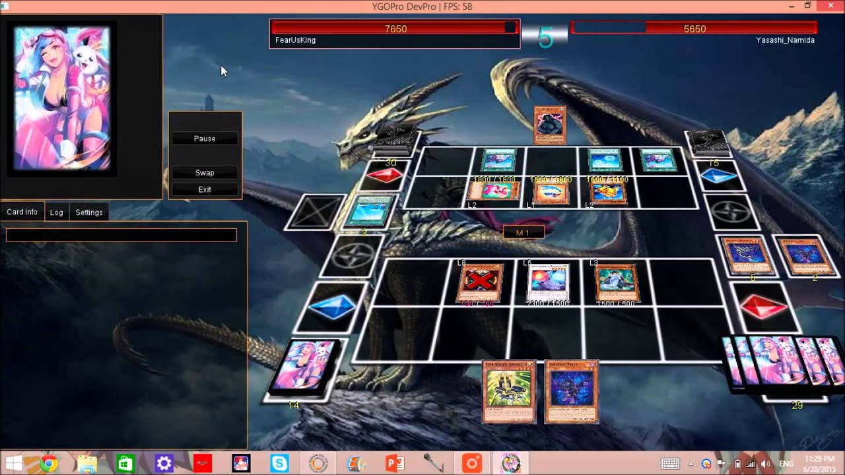This screenshot has width=845, height=475.
Task: Select your white Xyz monster 2300/1500
Action: coord(548,282)
